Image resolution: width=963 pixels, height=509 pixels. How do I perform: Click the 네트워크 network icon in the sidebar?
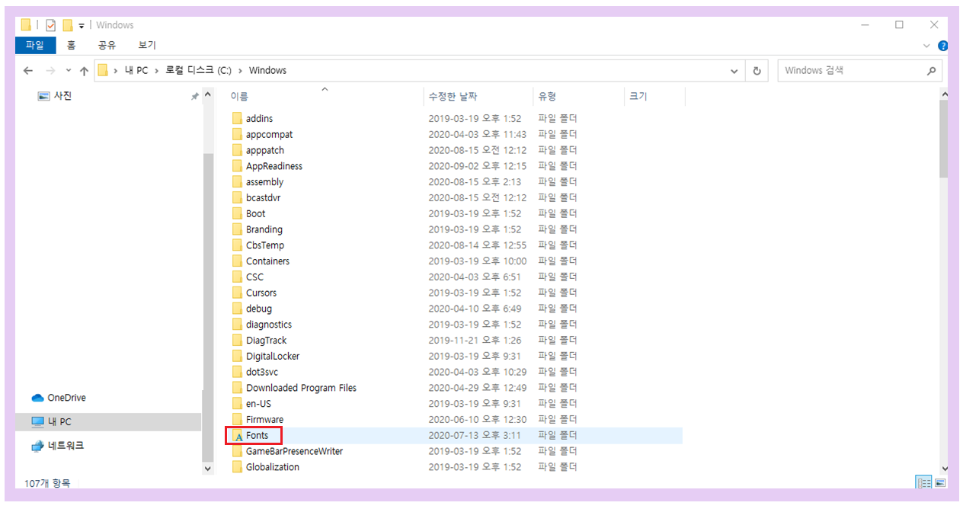(37, 446)
